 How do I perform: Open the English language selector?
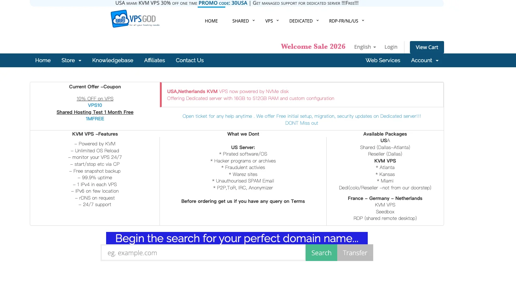365,47
